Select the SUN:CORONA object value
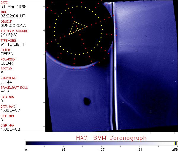The height and width of the screenshot is (151, 178). point(11,25)
